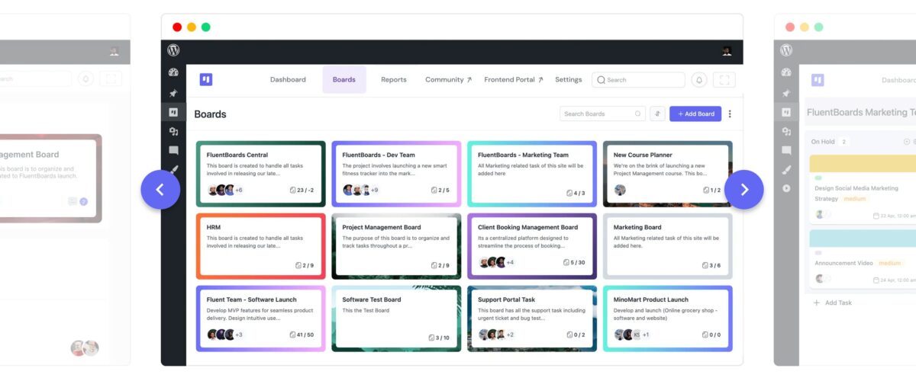Open Comments from the center window sidebar
Viewport: 916px width, 381px height.
coord(173,151)
